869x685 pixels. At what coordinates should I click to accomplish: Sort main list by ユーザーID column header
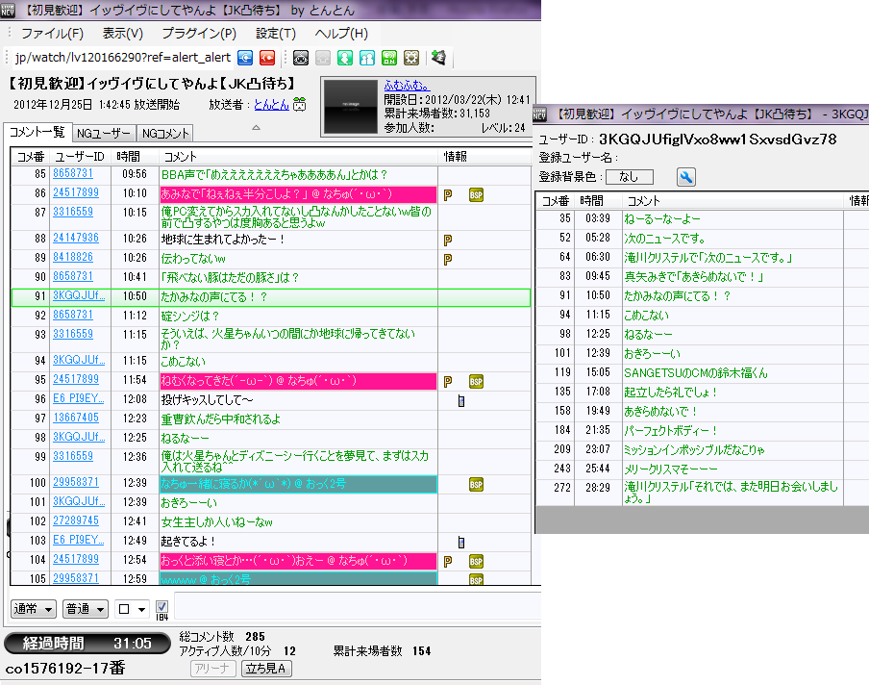coord(80,157)
